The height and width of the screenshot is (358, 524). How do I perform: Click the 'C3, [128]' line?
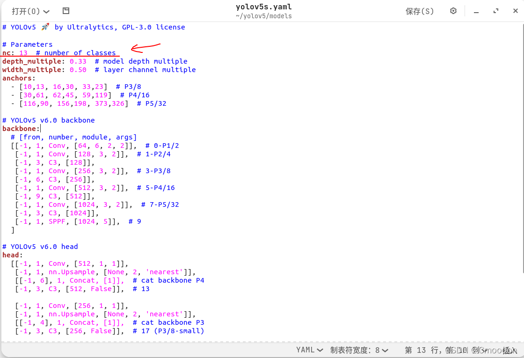point(55,162)
